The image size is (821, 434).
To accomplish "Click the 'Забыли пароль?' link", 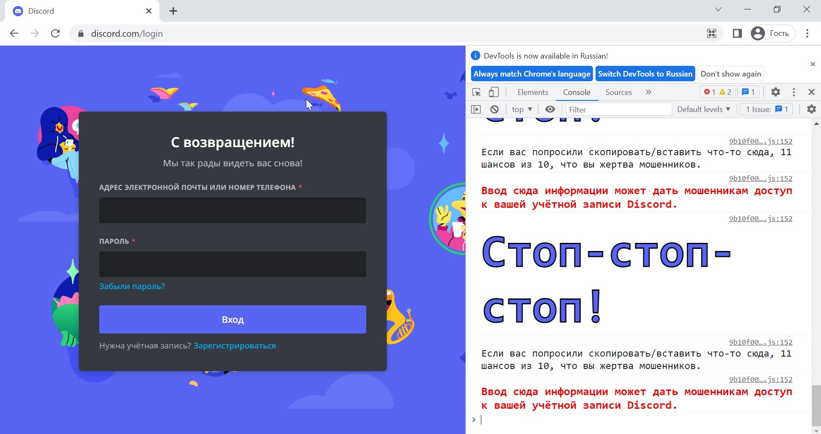I will 132,286.
